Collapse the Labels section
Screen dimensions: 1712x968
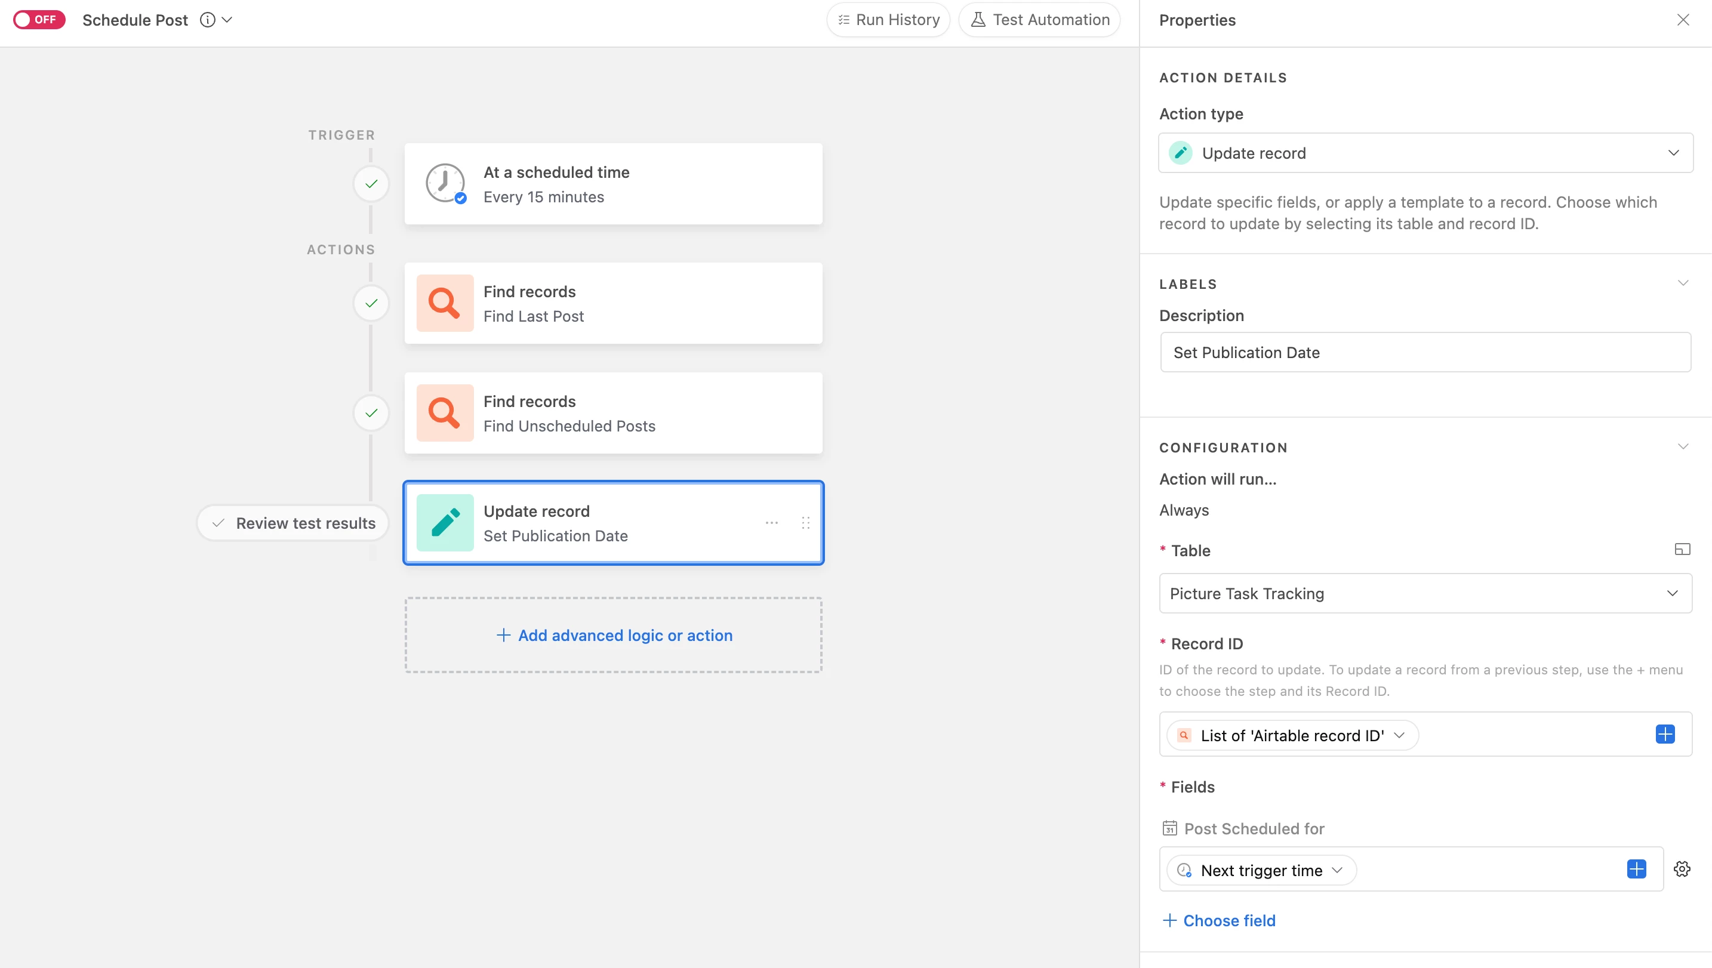point(1683,283)
